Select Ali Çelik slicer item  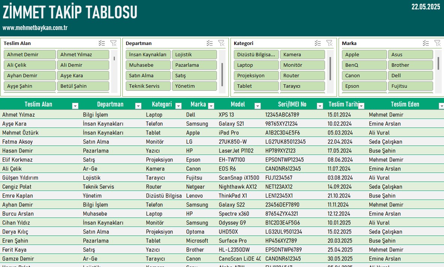coord(30,65)
